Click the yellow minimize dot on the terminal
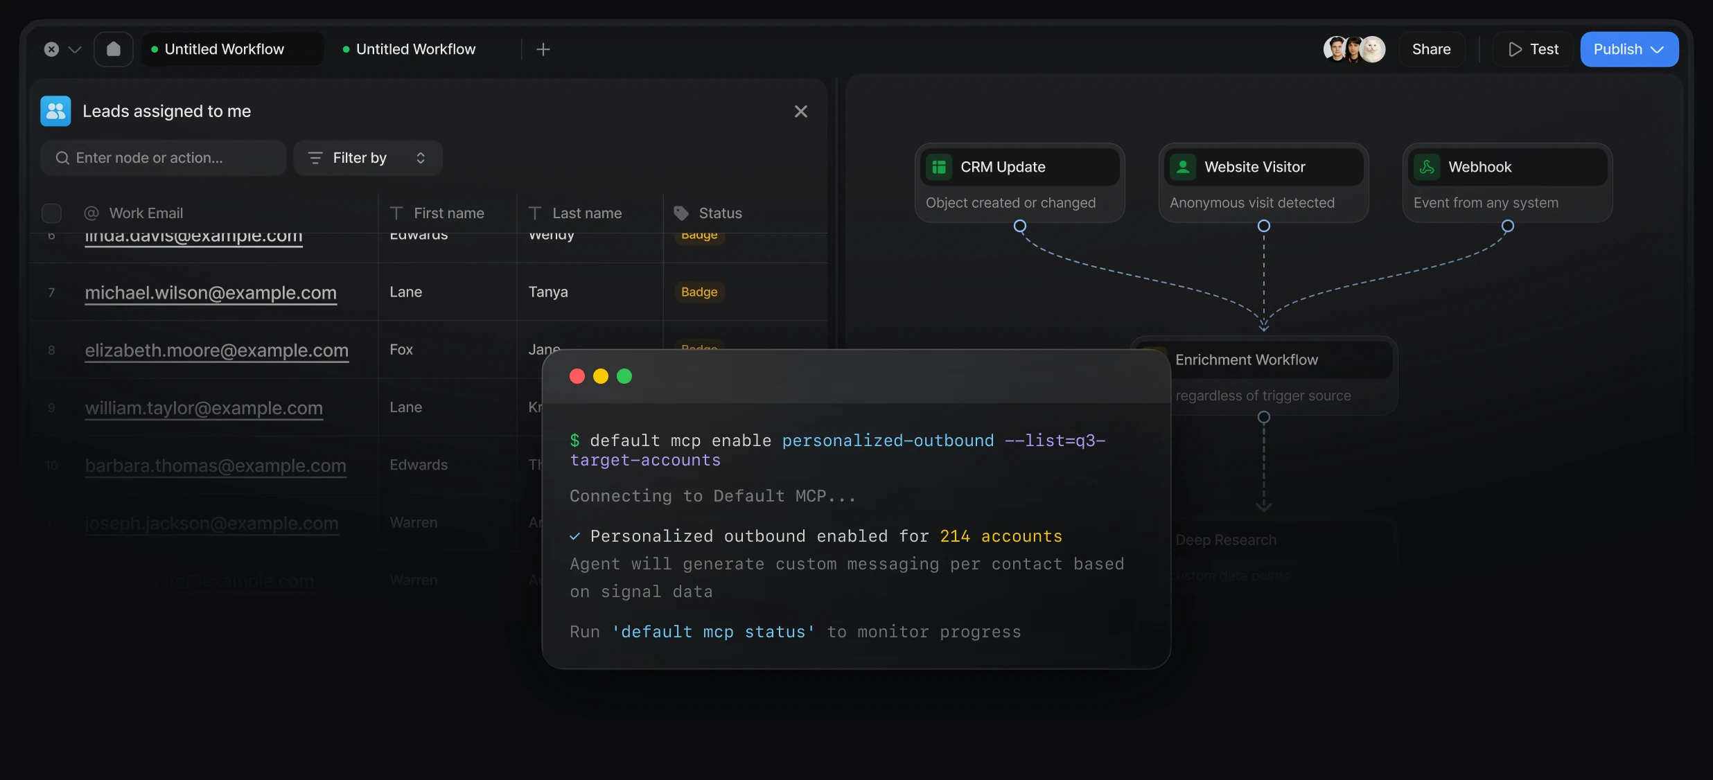 pyautogui.click(x=601, y=376)
